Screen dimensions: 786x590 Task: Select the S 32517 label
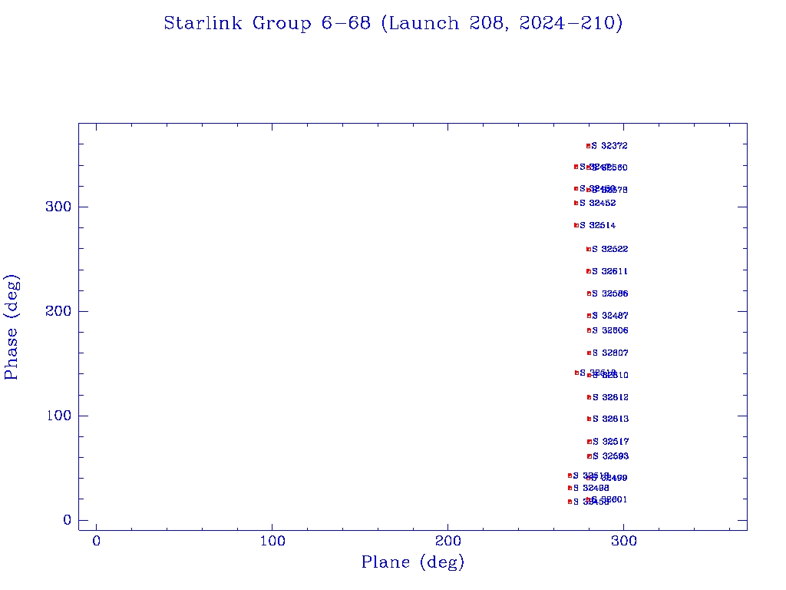[610, 442]
